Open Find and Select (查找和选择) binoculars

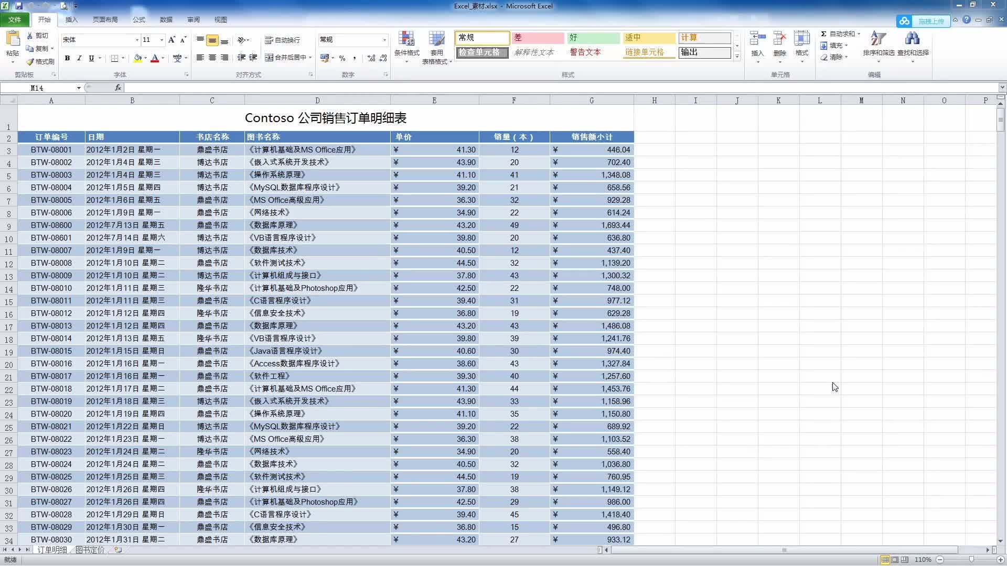(913, 40)
